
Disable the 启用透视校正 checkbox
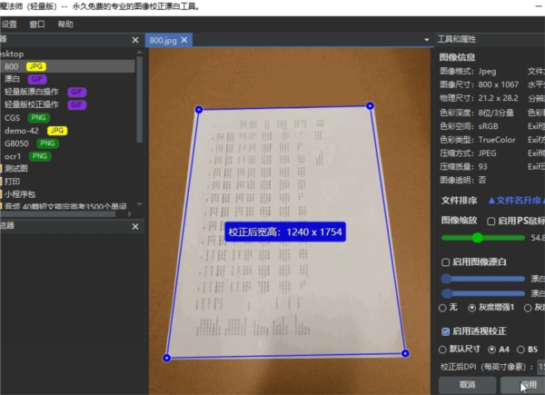(446, 331)
